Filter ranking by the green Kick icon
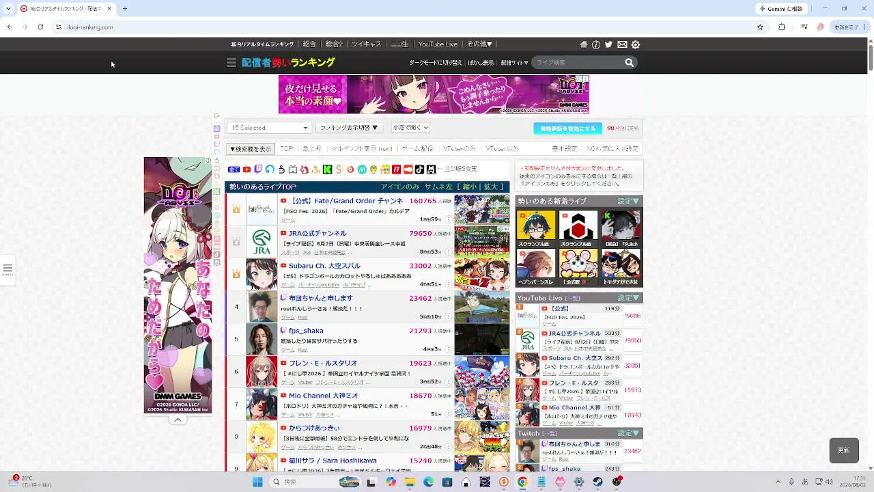 (x=327, y=169)
